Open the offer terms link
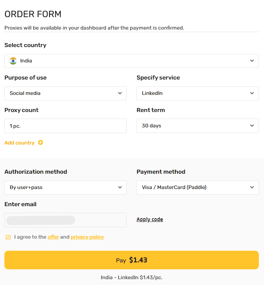The height and width of the screenshot is (285, 264). 53,237
